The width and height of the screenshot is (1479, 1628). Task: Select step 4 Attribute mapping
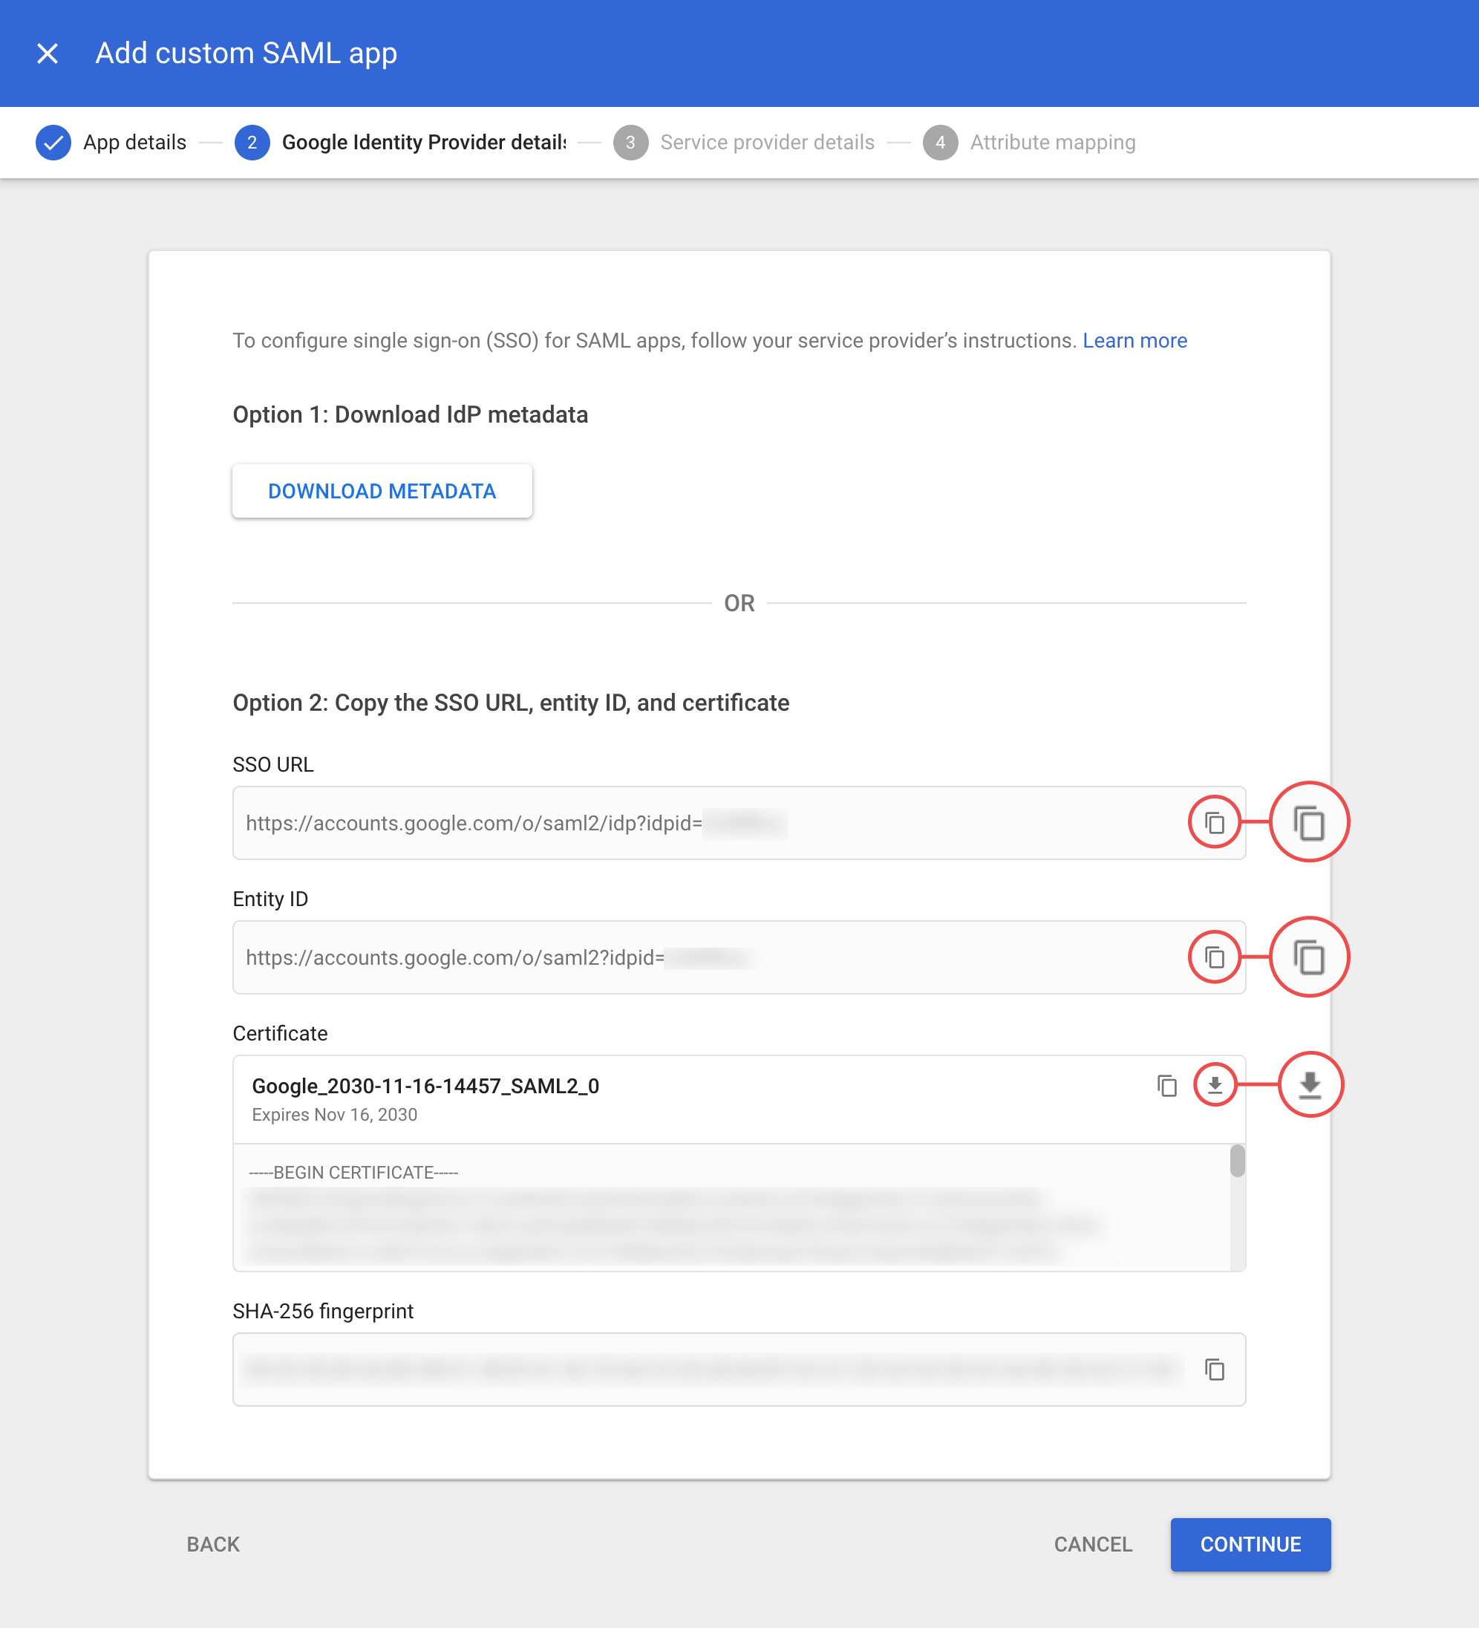[x=1029, y=142]
